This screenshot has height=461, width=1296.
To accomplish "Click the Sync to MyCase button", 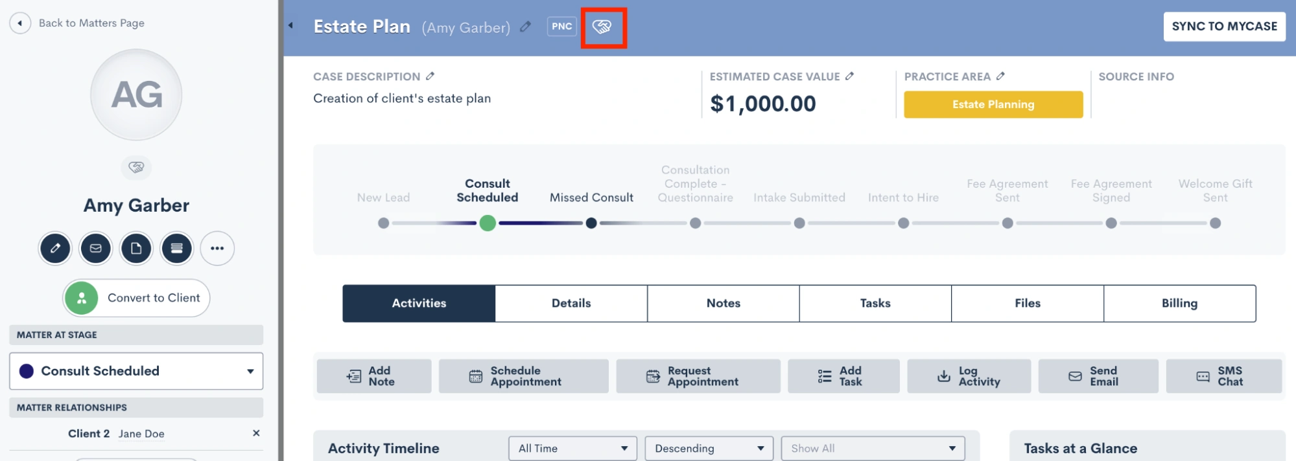I will click(1224, 27).
